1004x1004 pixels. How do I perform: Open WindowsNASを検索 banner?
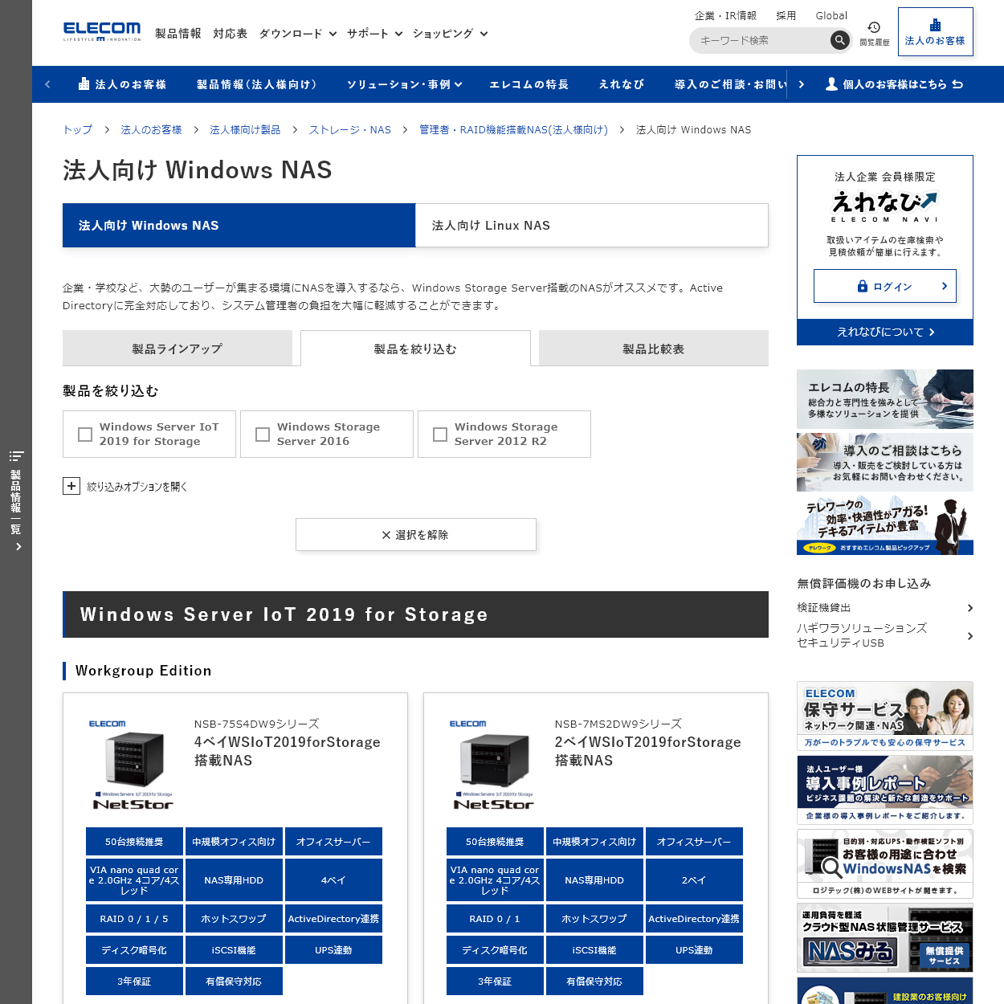(885, 864)
